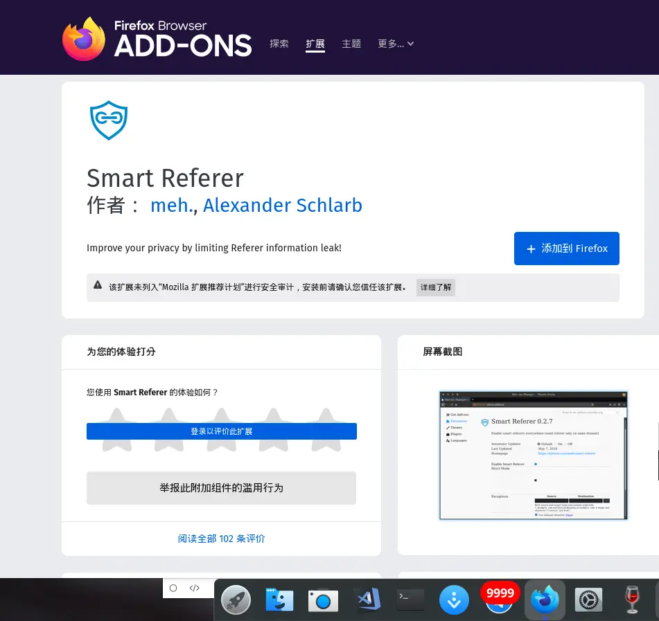Click 举报此附加组件的滥用行为 button
Viewport: 659px width, 621px height.
[x=222, y=488]
